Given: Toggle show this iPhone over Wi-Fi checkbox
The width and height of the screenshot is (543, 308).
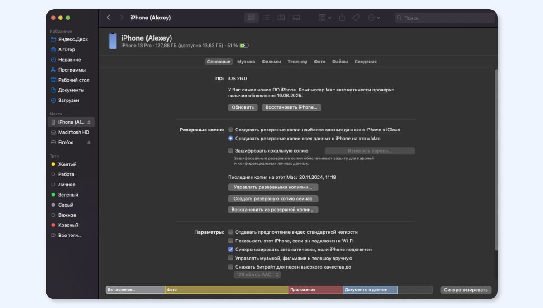Looking at the screenshot, I should (231, 241).
